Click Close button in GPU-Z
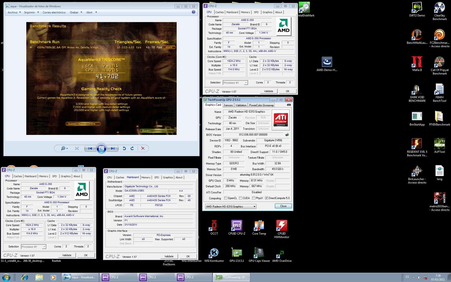This screenshot has height=282, width=451. 283,206
